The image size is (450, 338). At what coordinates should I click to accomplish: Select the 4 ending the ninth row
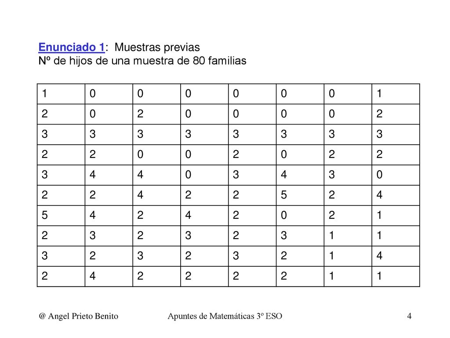(396, 256)
